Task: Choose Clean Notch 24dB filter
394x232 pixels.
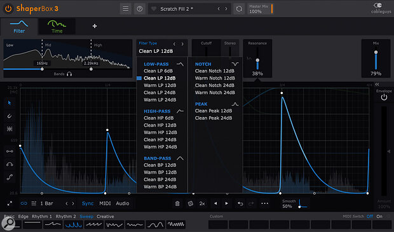Action: tap(214, 85)
